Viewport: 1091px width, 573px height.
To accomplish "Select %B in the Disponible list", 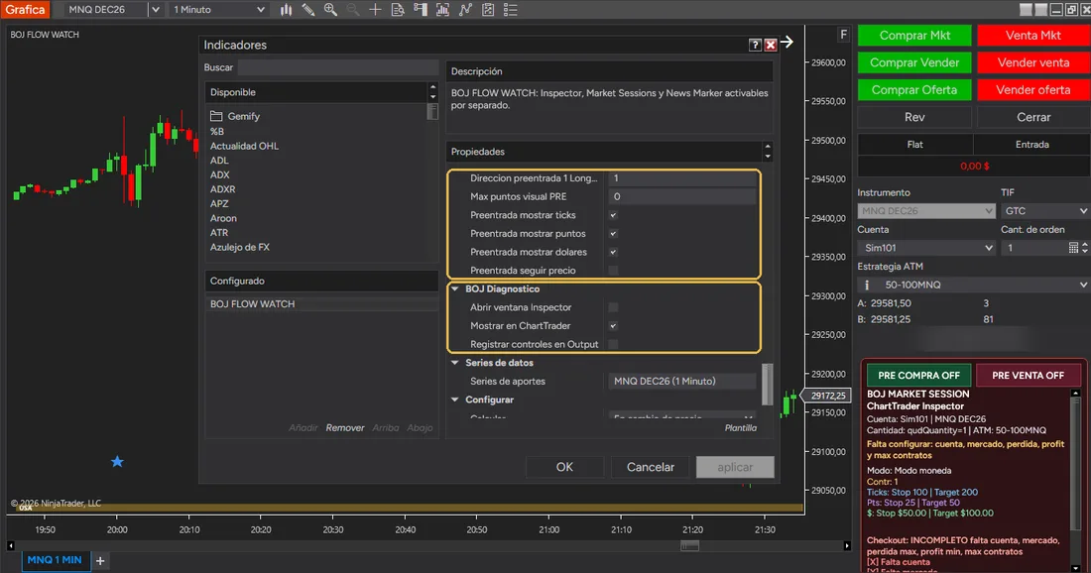I will 217,132.
